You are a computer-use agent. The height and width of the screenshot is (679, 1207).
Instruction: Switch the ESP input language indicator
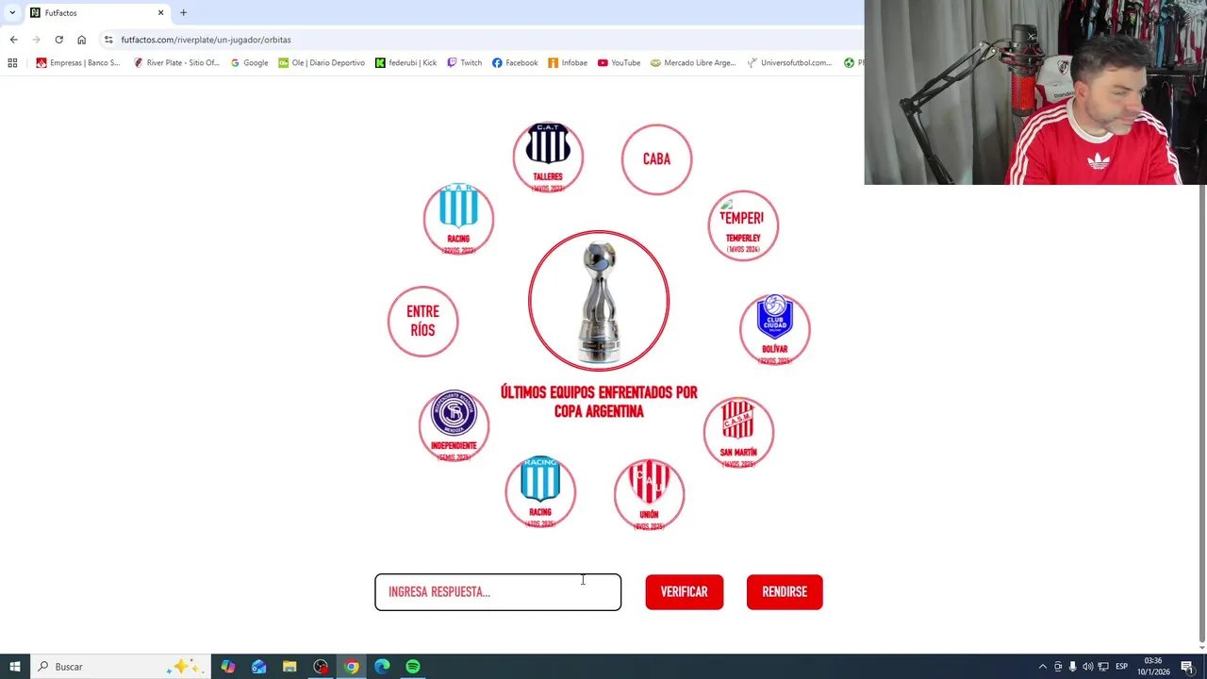tap(1122, 667)
